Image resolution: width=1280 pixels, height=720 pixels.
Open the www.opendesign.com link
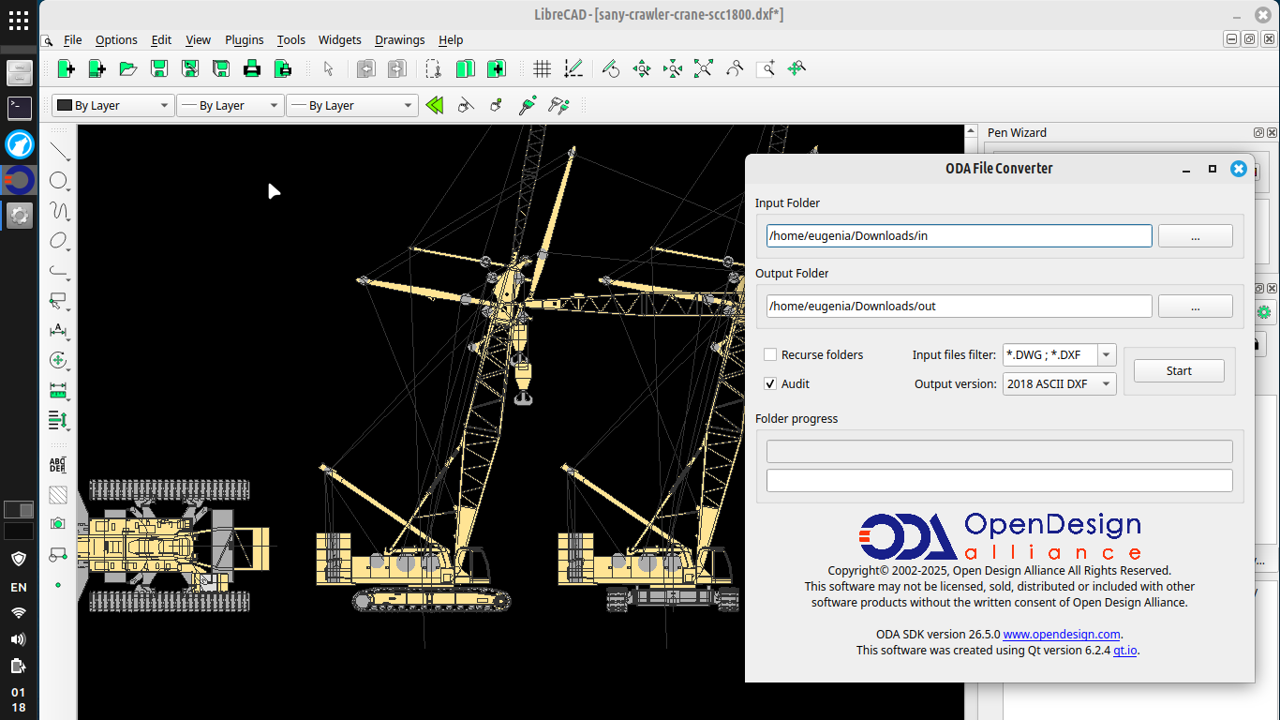tap(1062, 634)
